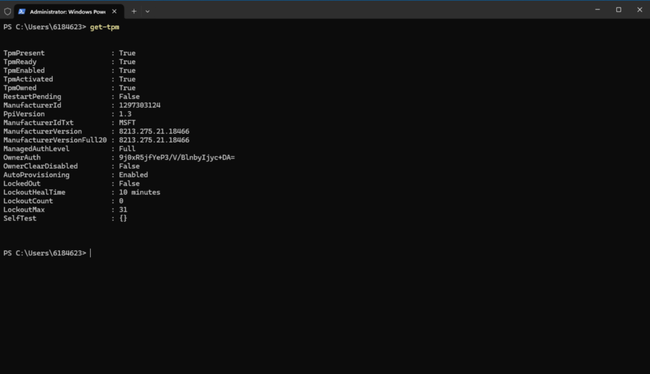The width and height of the screenshot is (650, 374).
Task: Select the OwnerAuth value string
Action: point(176,157)
